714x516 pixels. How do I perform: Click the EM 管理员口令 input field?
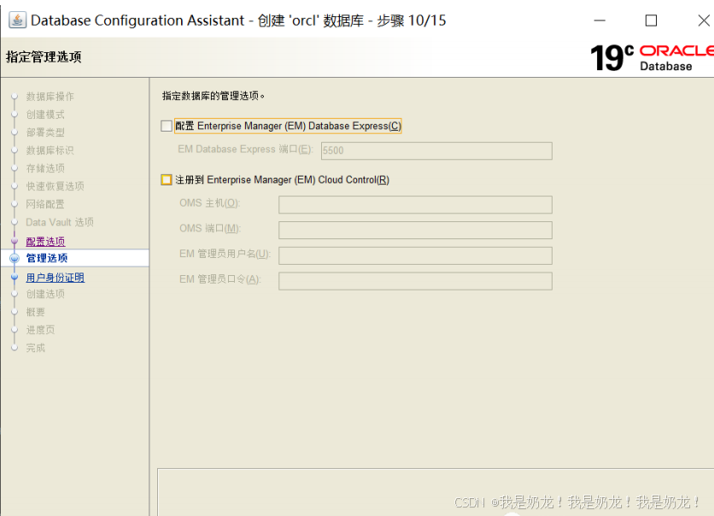[415, 281]
